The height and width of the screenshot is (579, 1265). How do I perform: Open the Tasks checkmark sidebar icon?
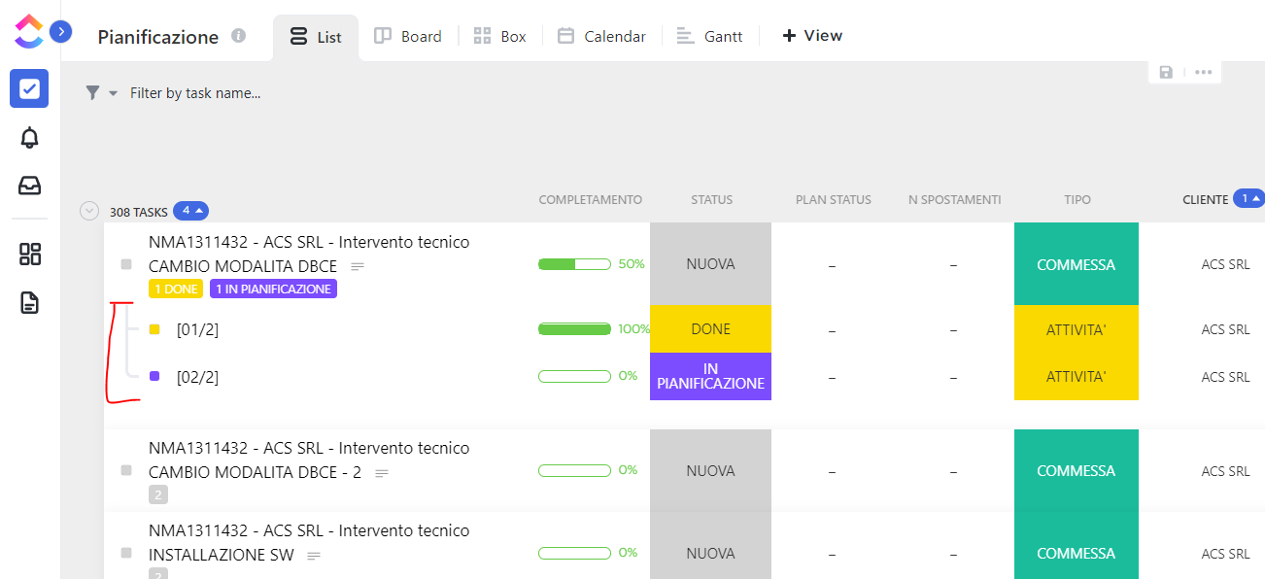[x=29, y=88]
